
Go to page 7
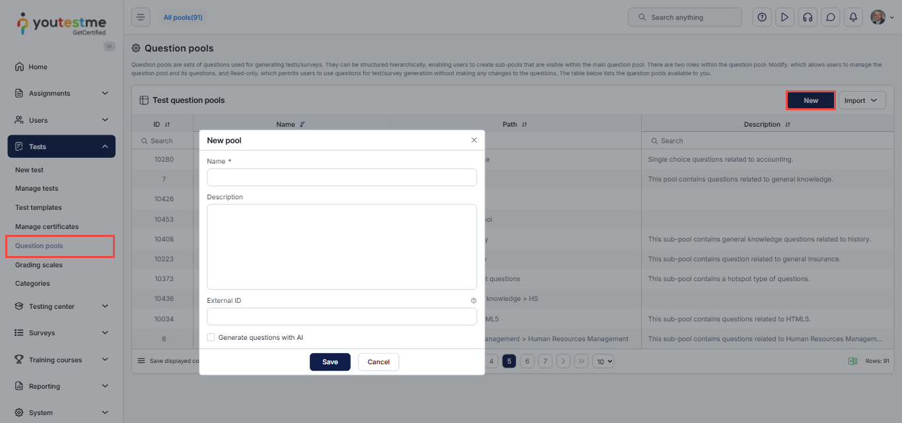[x=545, y=361]
